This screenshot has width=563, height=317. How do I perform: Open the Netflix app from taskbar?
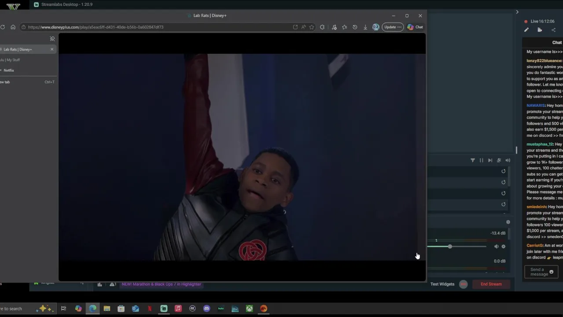tap(150, 309)
